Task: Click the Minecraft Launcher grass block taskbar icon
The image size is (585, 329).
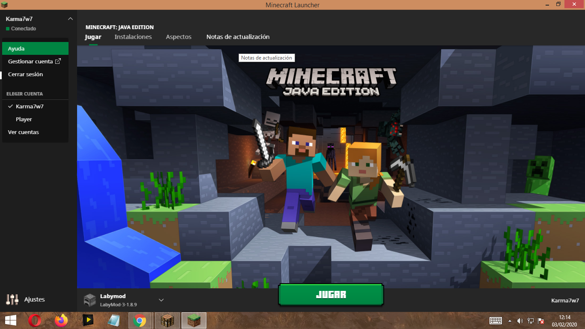Action: coord(194,320)
